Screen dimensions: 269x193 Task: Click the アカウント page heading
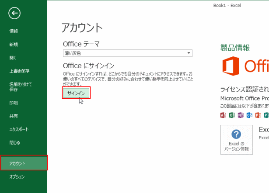coord(82,28)
